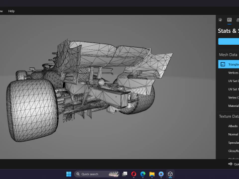Launch Opera browser from the taskbar
239x179 pixels.
(134, 174)
